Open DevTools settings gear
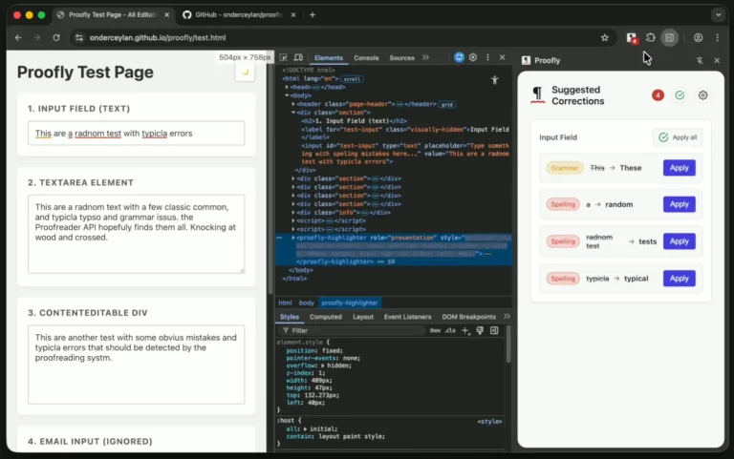Viewport: 734px width, 459px height. 473,58
